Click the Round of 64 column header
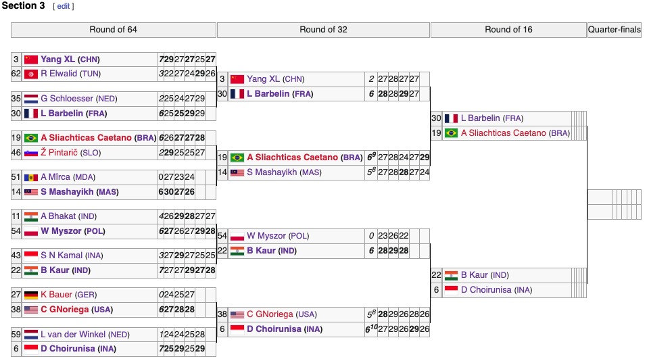The height and width of the screenshot is (363, 649). [x=114, y=30]
